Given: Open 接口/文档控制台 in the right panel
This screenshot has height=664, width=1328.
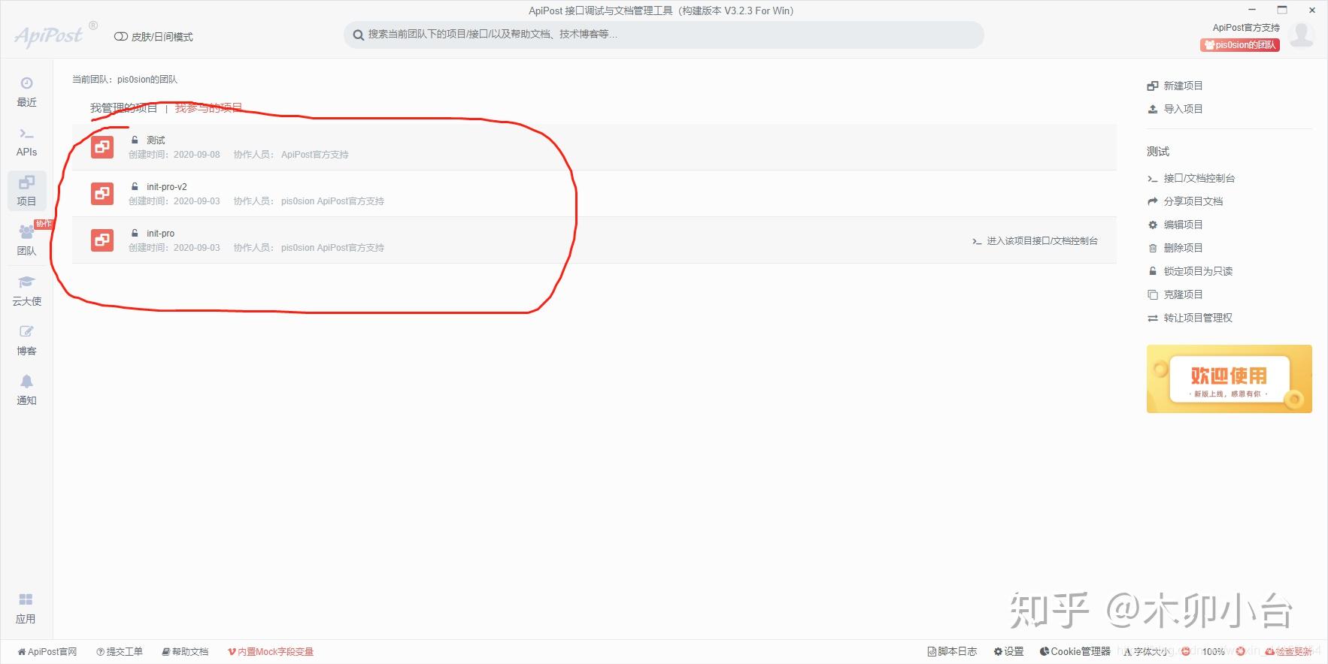Looking at the screenshot, I should click(x=1191, y=178).
